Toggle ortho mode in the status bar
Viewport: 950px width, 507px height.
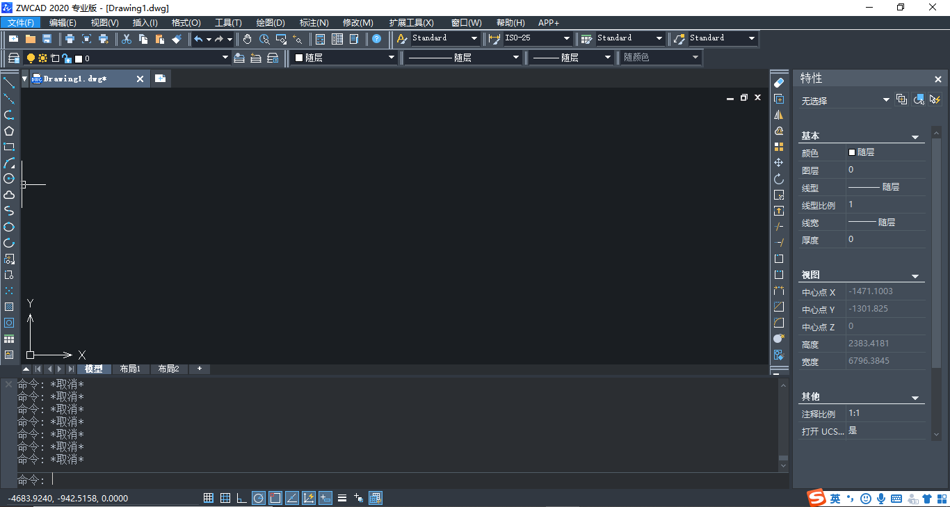[241, 498]
